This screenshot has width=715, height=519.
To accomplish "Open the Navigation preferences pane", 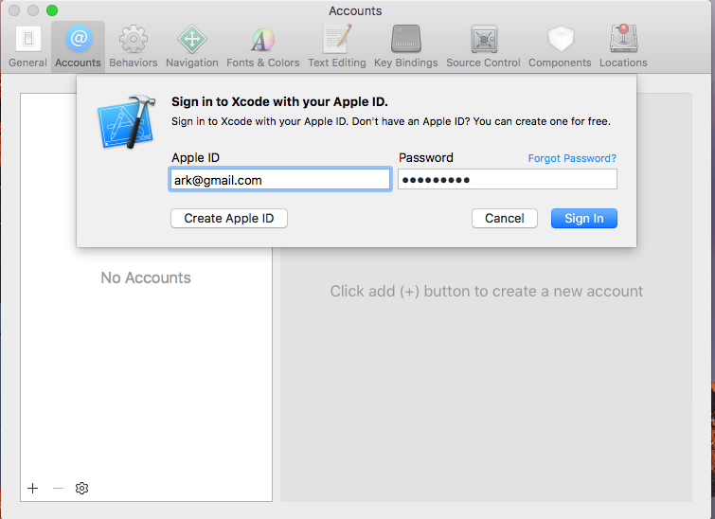I will coord(192,47).
